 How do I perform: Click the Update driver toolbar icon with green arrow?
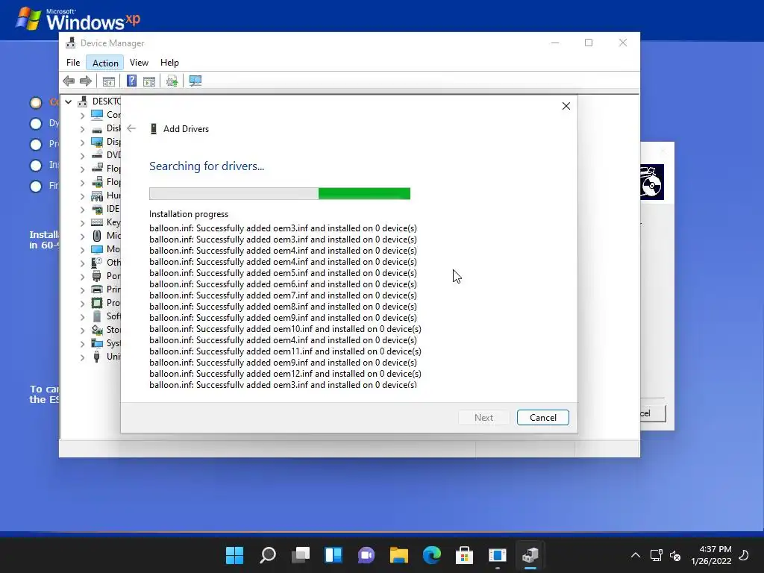click(172, 81)
